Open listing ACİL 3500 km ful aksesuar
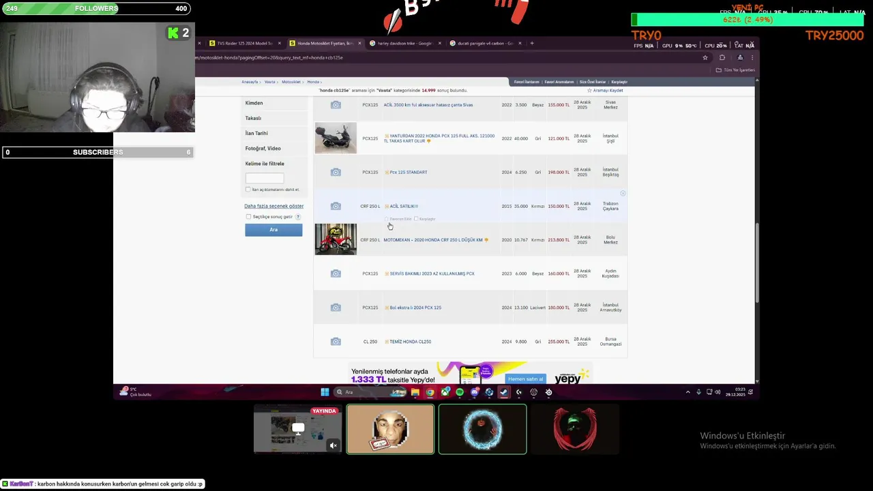This screenshot has height=491, width=873. pos(428,105)
